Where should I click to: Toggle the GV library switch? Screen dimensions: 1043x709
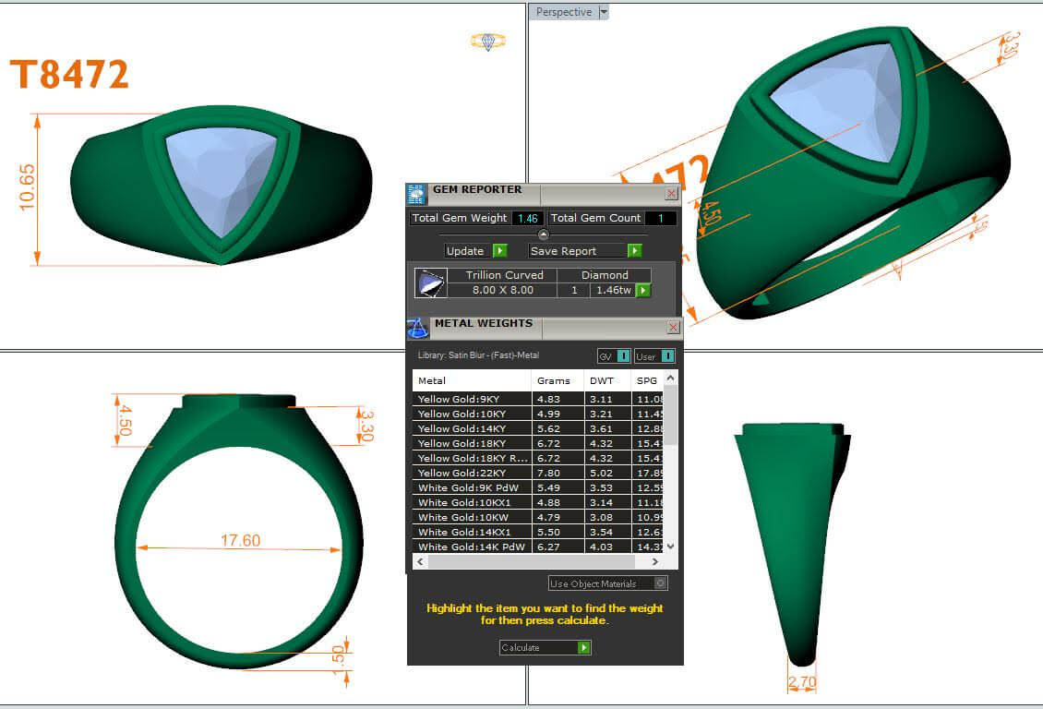click(623, 356)
